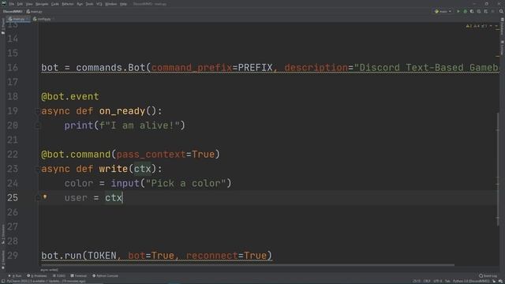This screenshot has height=284, width=505.
Task: Open the Code menu
Action: coord(55,4)
